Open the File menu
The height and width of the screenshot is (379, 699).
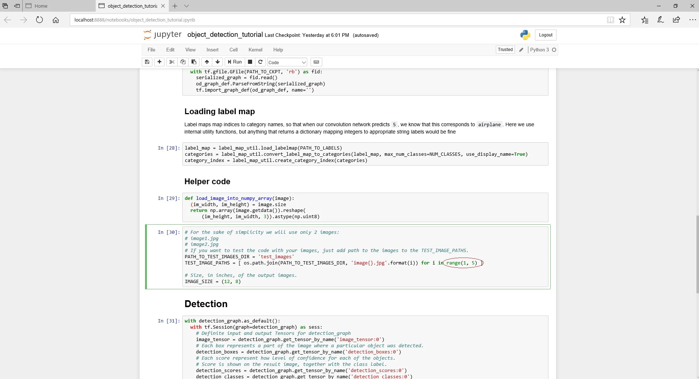coord(151,50)
